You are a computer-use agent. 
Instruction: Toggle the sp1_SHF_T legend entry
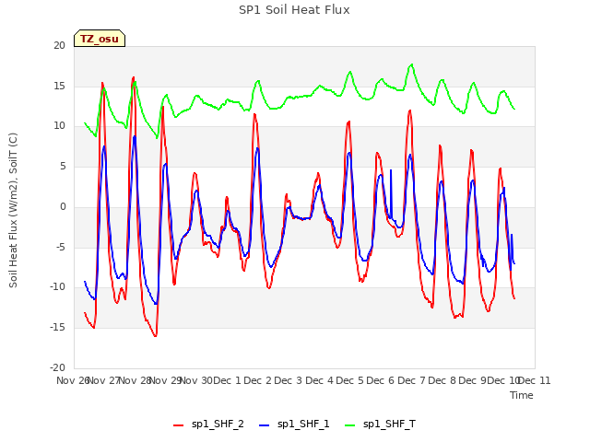point(380,424)
